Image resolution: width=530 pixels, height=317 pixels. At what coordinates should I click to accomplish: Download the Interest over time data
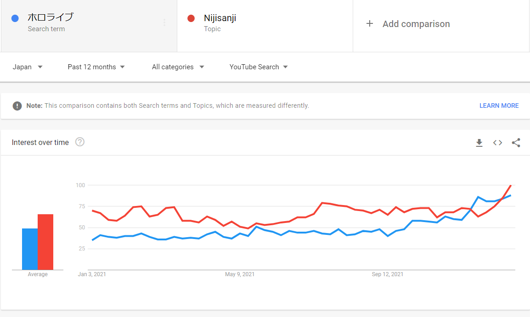pos(479,143)
